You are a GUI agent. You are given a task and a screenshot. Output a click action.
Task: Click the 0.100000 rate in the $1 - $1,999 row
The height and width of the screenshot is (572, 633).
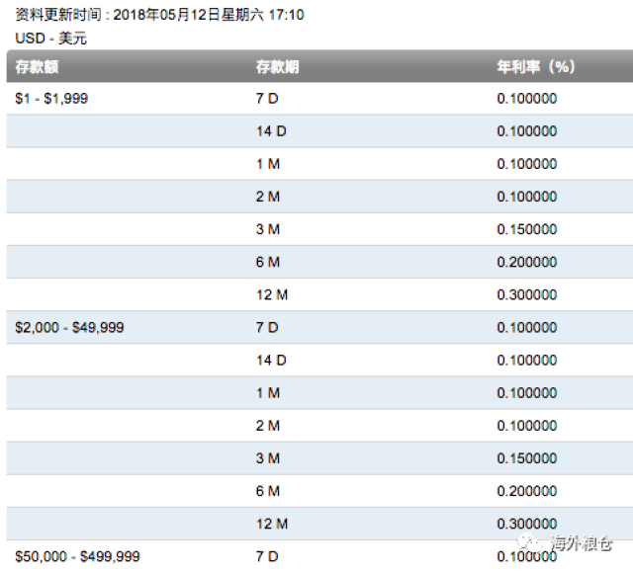pyautogui.click(x=527, y=99)
